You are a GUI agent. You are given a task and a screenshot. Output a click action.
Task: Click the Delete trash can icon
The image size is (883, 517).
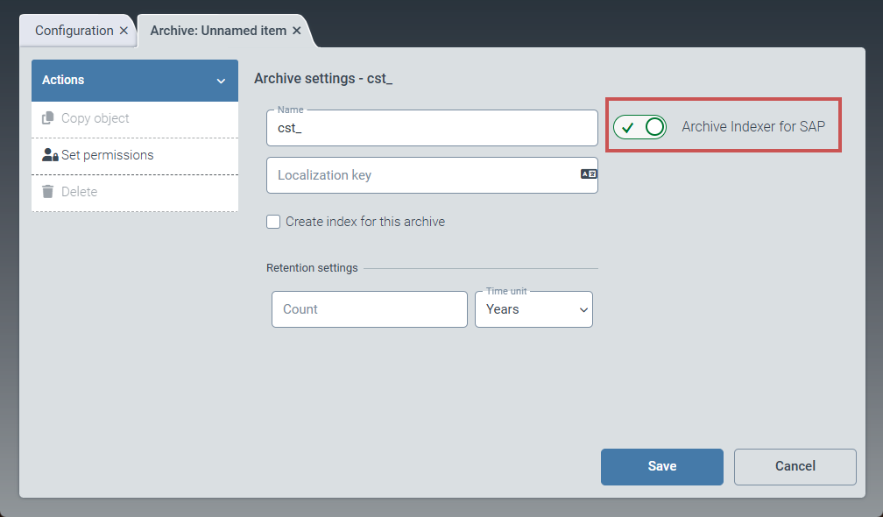coord(48,192)
